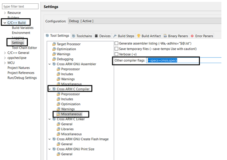Switch to the Error Parsers tab
Screen dimensions: 227x160
pos(202,36)
